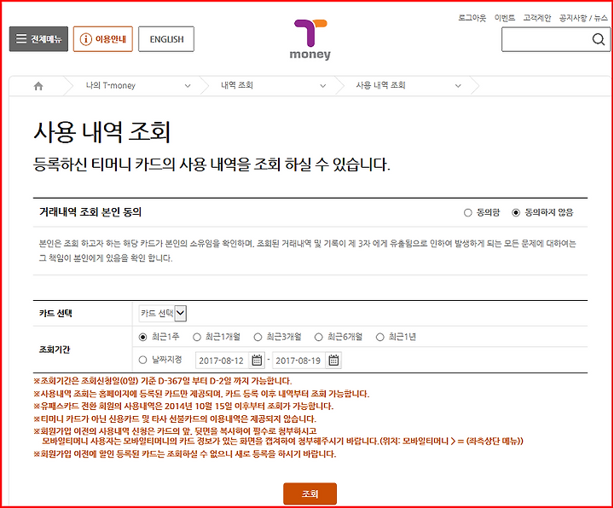Image resolution: width=614 pixels, height=508 pixels.
Task: Click the 이용안내 info button
Action: [x=103, y=38]
